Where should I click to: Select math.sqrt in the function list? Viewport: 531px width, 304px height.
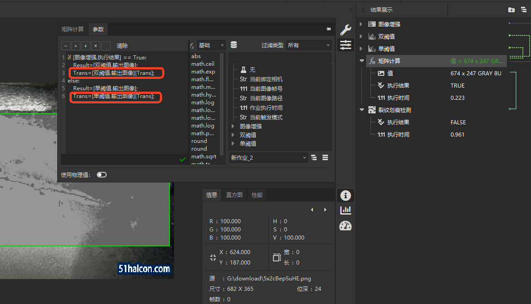point(203,157)
